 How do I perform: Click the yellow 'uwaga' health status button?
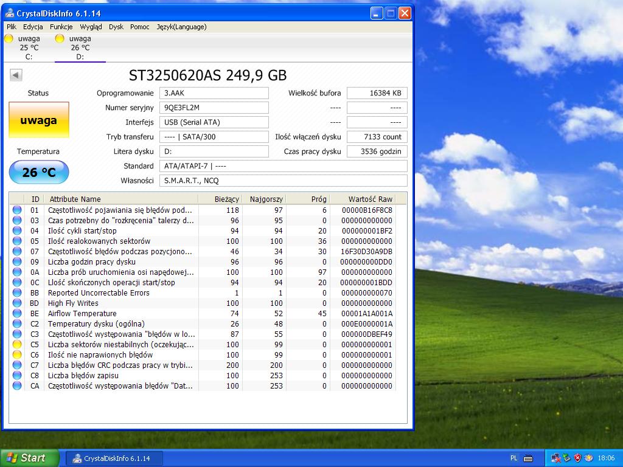(x=39, y=120)
